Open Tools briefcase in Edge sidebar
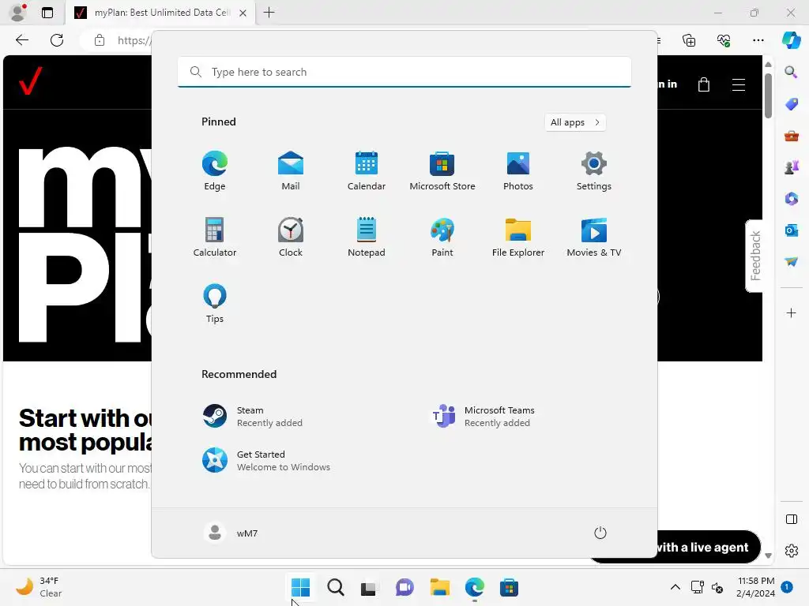The height and width of the screenshot is (606, 809). pyautogui.click(x=791, y=136)
